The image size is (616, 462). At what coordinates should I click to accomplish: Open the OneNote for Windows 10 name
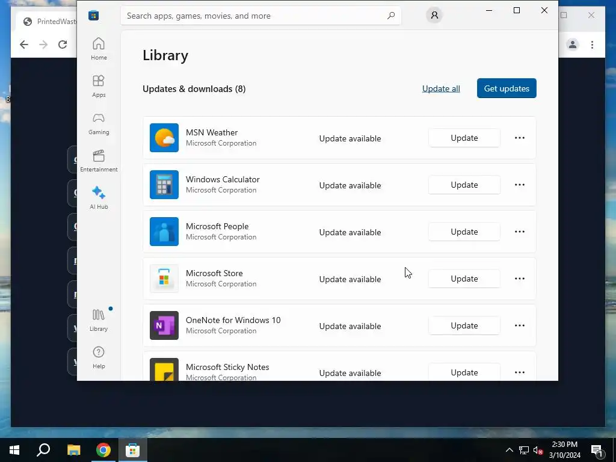point(233,320)
